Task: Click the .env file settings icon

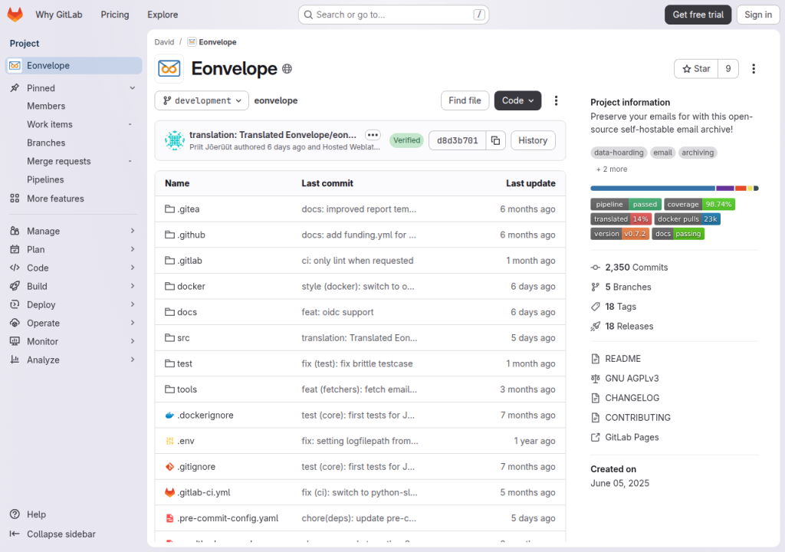Action: (169, 441)
